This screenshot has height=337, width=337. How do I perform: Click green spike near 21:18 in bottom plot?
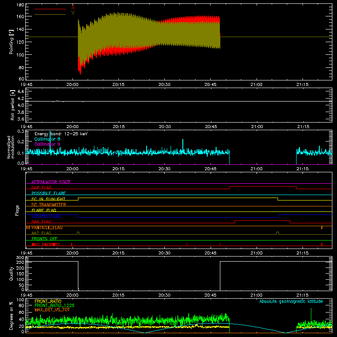(311, 315)
